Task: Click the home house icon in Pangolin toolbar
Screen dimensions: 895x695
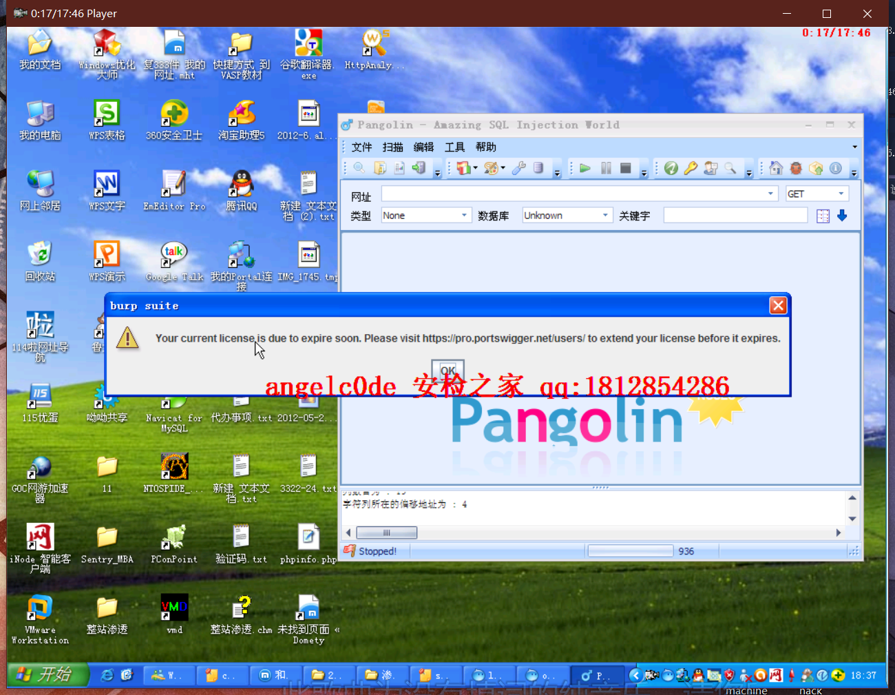Action: (x=776, y=168)
